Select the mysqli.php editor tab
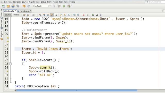This screenshot has height=93, width=165. tap(24, 11)
